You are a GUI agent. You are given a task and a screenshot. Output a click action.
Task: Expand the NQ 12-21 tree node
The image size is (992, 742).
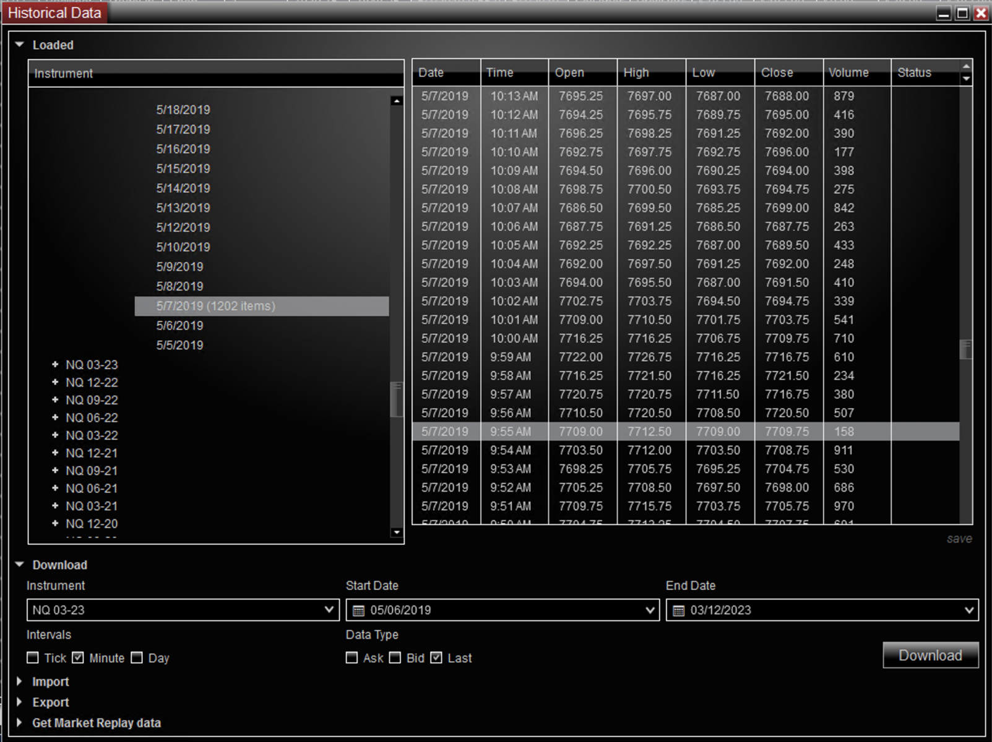click(55, 453)
